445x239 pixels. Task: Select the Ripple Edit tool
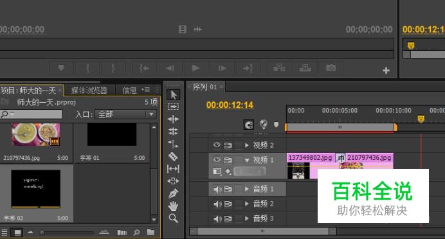173,119
